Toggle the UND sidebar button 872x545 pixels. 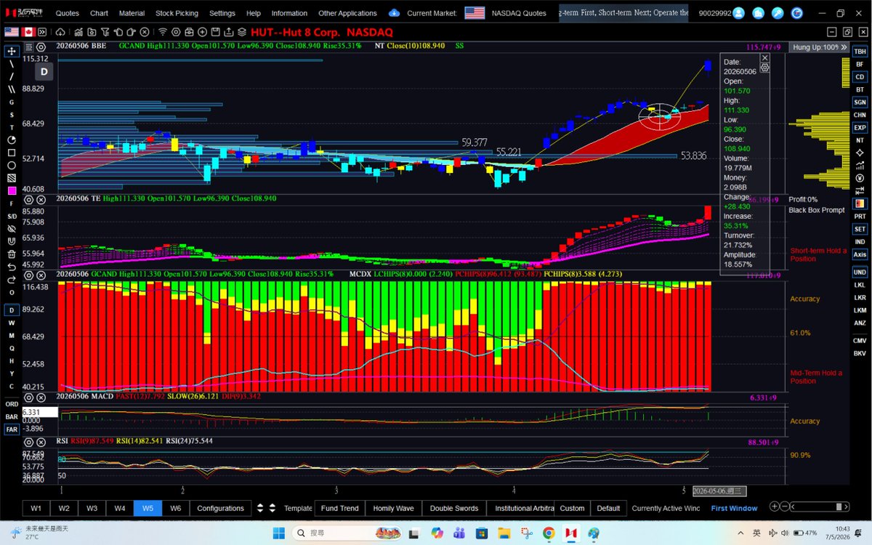tap(860, 272)
